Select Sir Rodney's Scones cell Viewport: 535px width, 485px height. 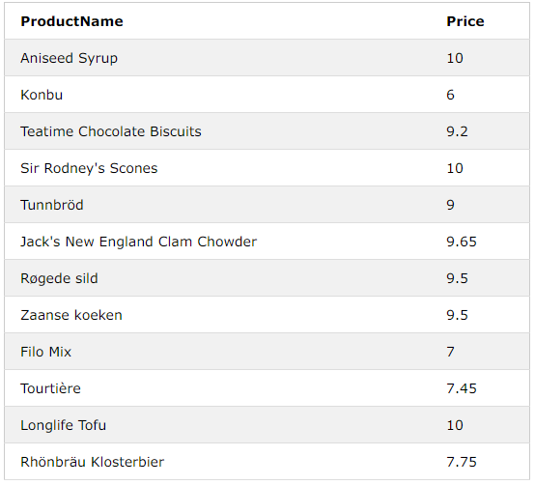pos(89,168)
